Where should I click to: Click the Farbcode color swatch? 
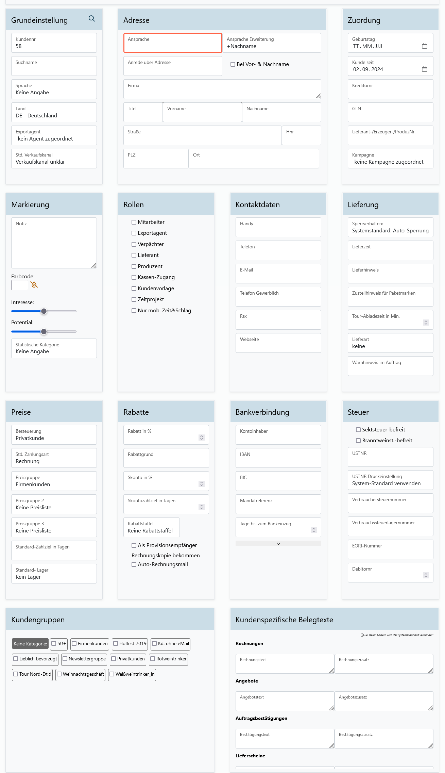click(x=20, y=285)
